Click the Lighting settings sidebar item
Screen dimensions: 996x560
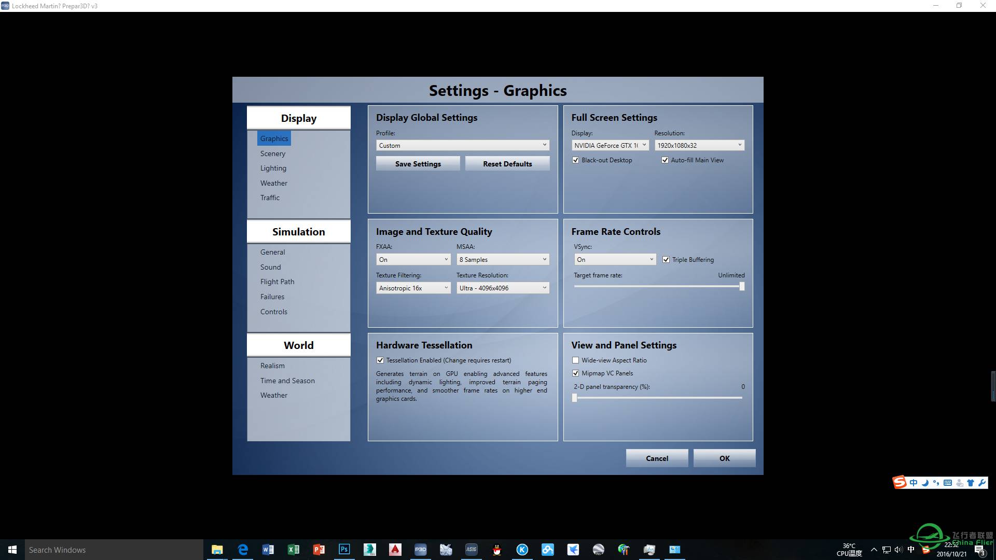(272, 167)
